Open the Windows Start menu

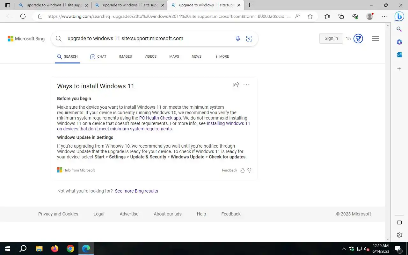pos(8,249)
